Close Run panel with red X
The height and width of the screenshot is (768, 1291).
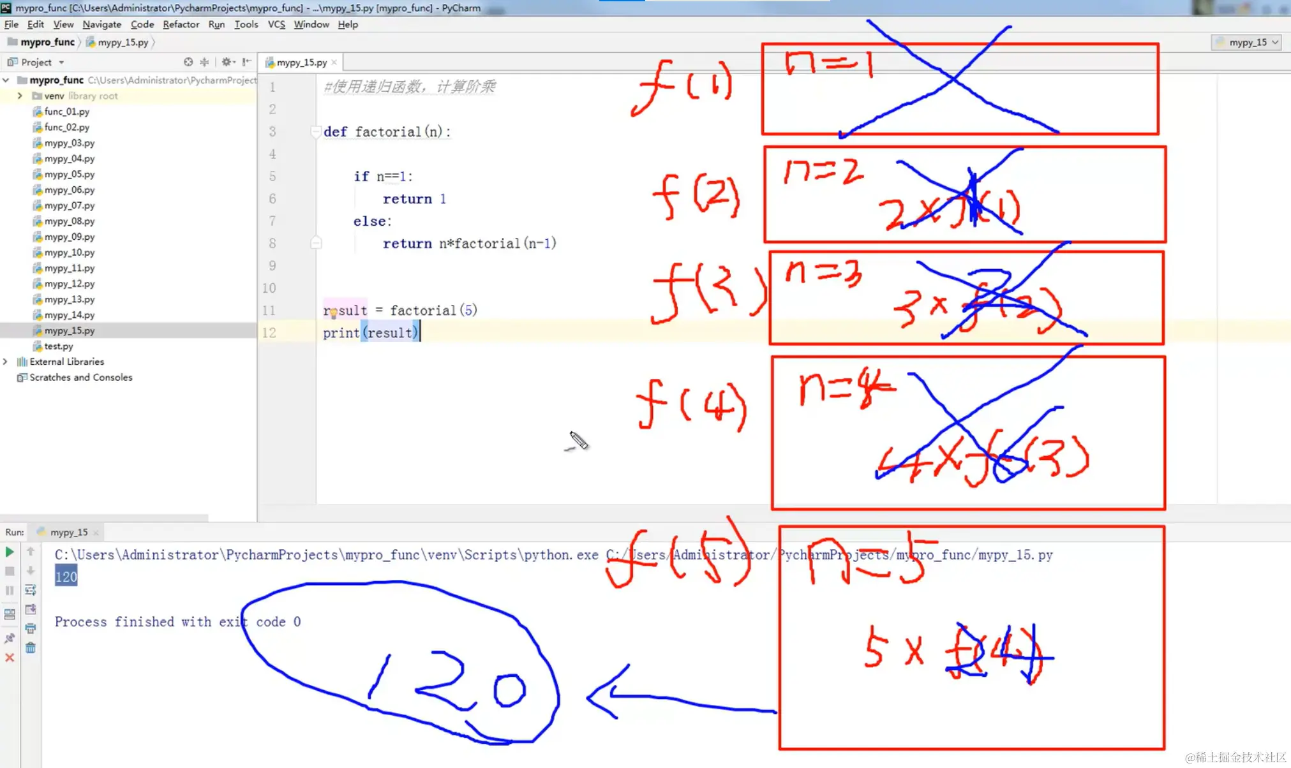pyautogui.click(x=10, y=658)
